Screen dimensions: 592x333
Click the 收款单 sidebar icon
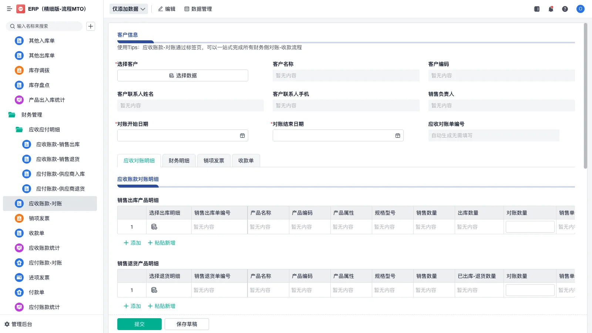[19, 233]
